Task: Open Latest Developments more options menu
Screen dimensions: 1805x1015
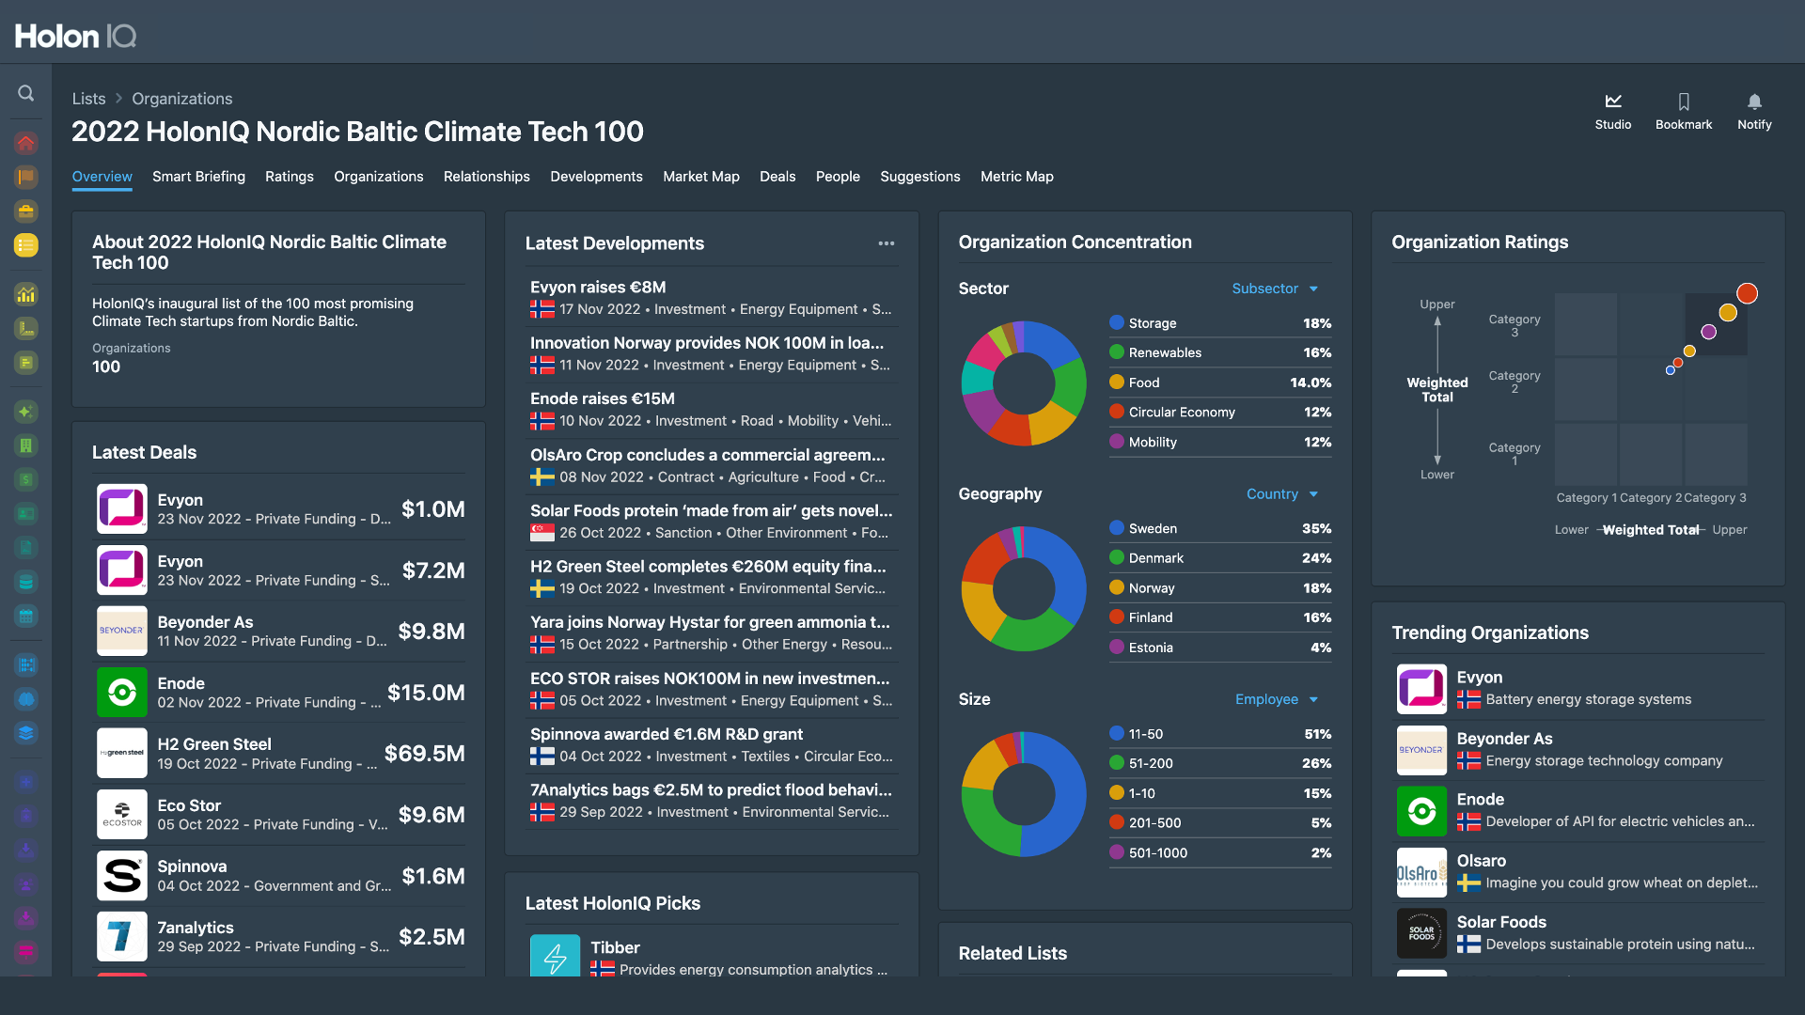Action: tap(887, 243)
